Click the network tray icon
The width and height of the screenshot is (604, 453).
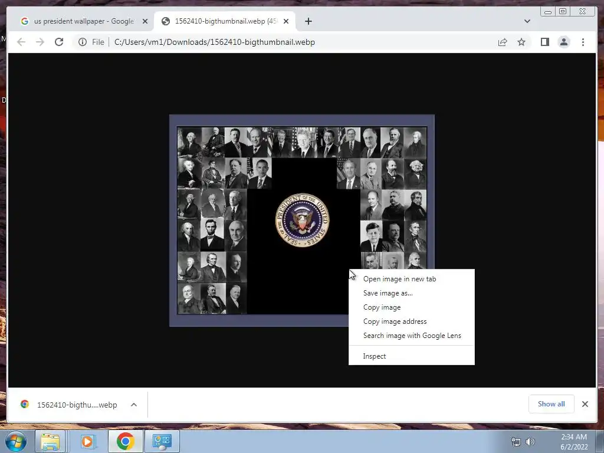516,442
